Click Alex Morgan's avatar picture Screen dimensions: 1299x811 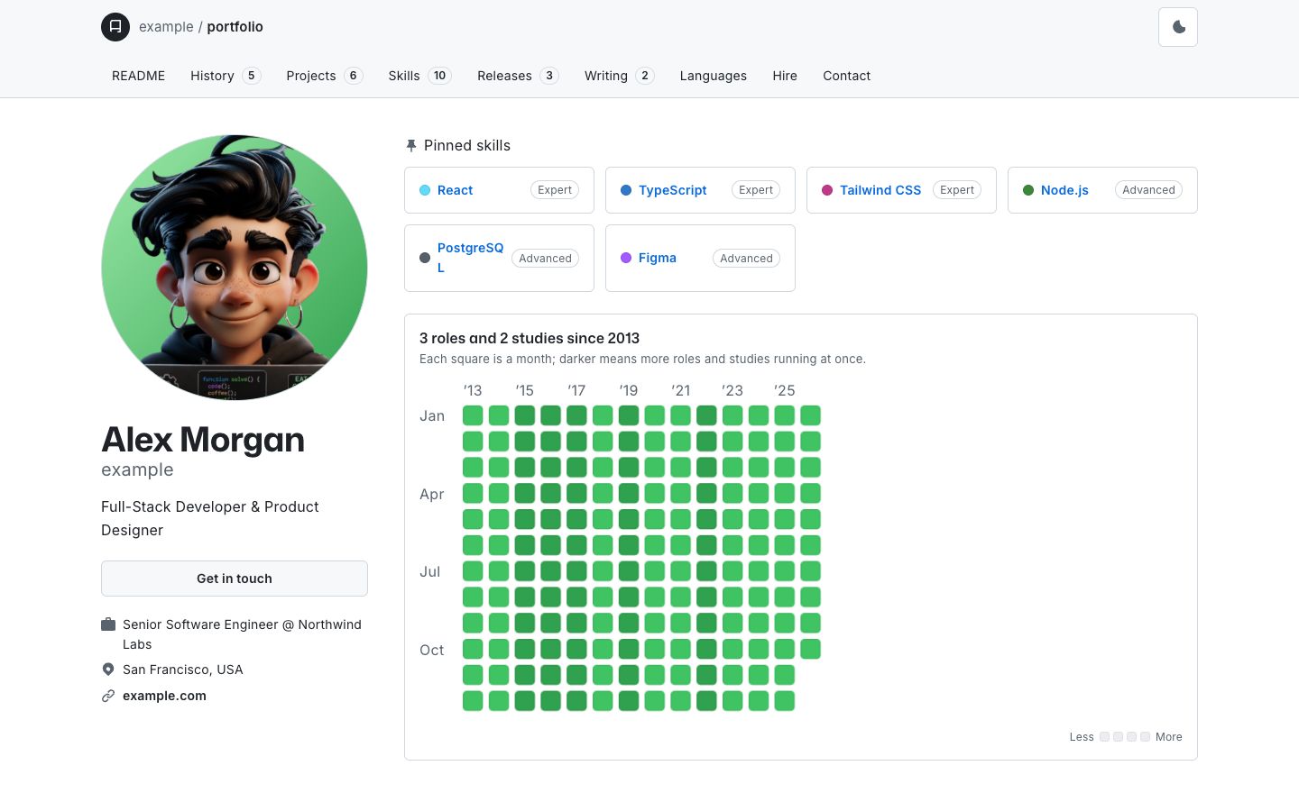point(235,268)
